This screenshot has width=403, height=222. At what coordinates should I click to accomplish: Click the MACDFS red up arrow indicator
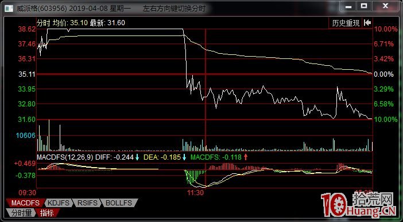point(245,157)
